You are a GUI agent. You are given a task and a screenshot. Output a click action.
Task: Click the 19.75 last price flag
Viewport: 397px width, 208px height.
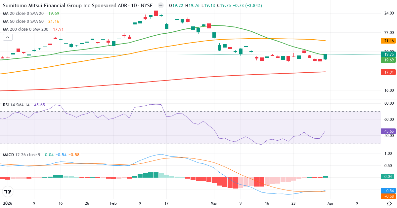click(388, 54)
